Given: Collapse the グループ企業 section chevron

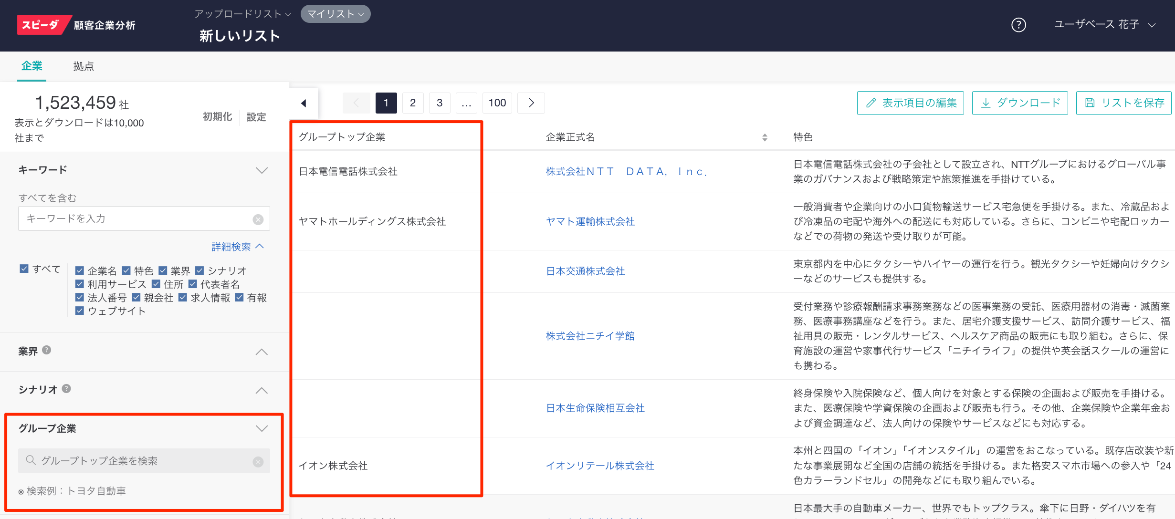Looking at the screenshot, I should coord(262,428).
